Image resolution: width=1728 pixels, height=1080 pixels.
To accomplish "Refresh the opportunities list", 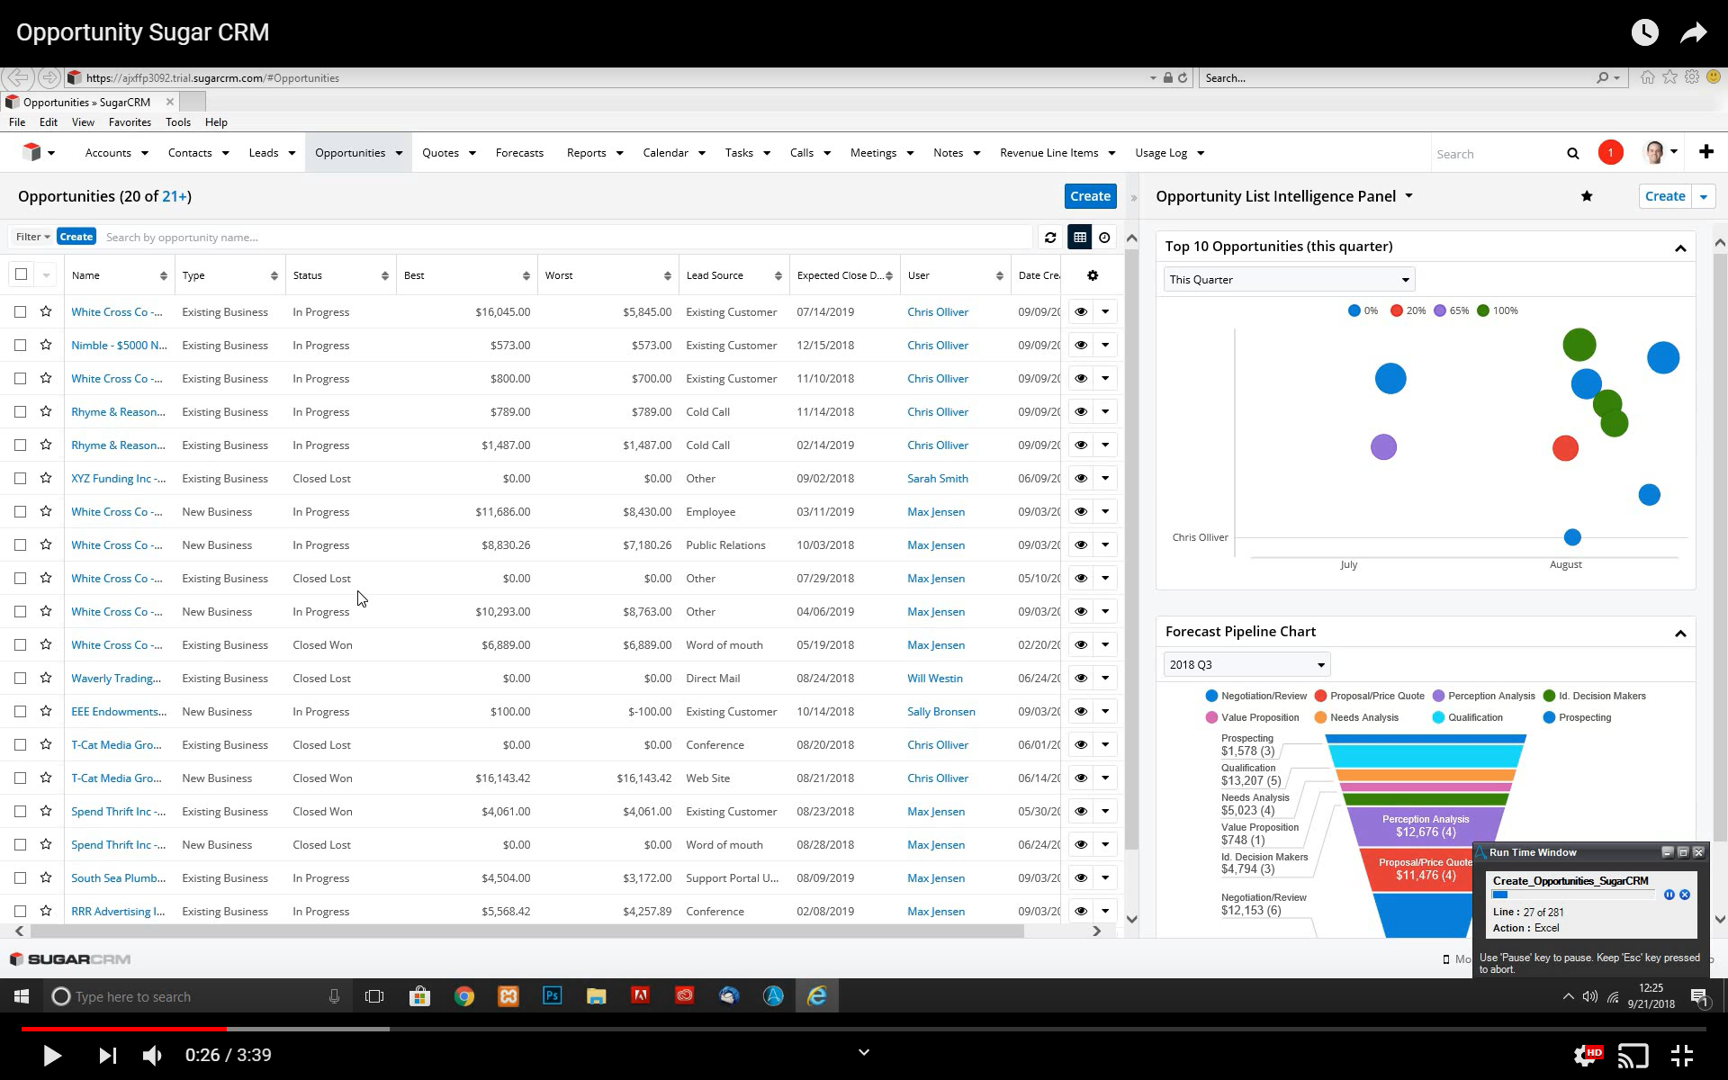I will coord(1049,238).
